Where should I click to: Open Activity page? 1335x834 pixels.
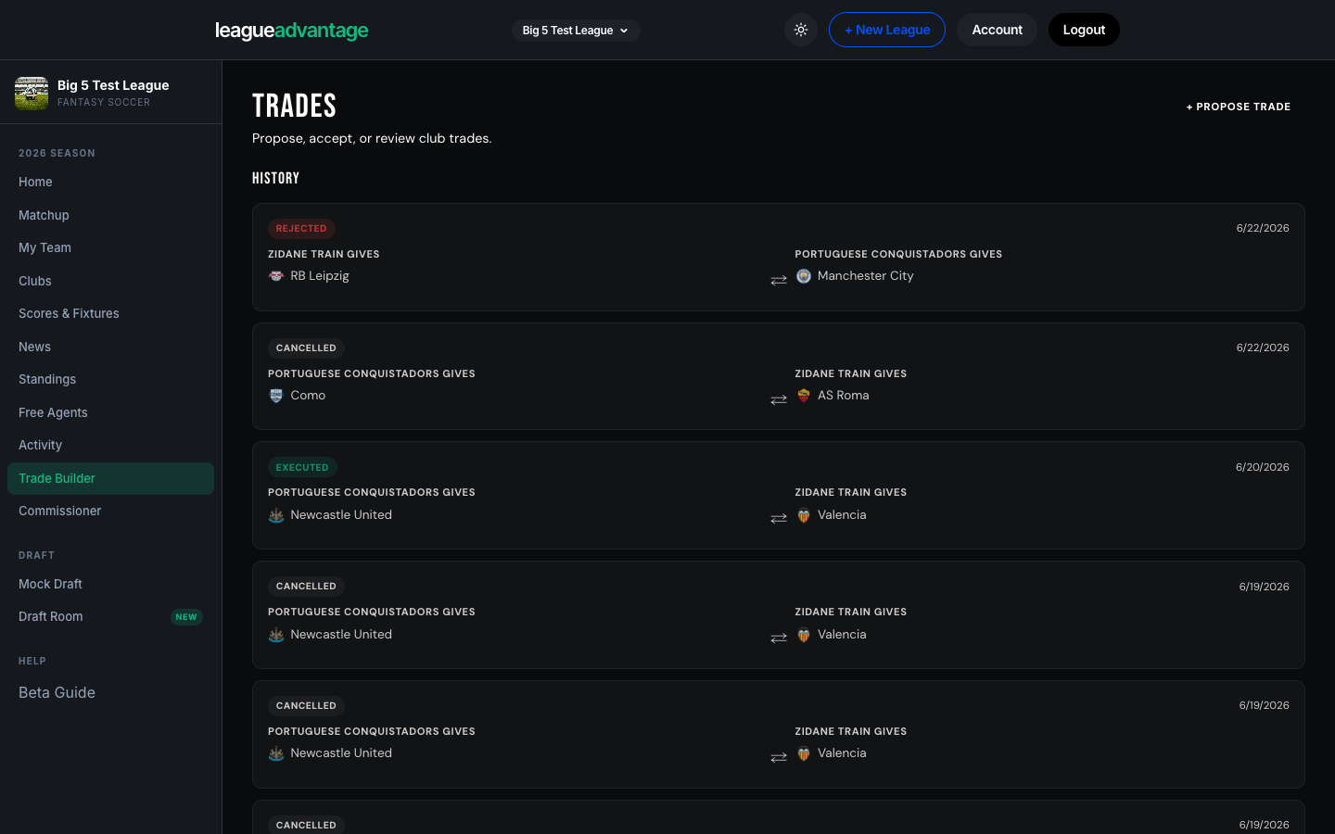[x=110, y=445]
